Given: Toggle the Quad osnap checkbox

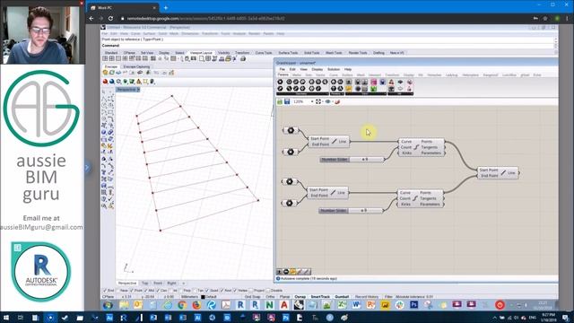Looking at the screenshot, I should point(207,291).
